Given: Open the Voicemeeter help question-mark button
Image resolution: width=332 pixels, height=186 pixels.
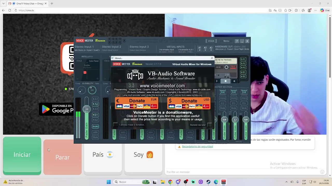Looking at the screenshot, I should [237, 41].
